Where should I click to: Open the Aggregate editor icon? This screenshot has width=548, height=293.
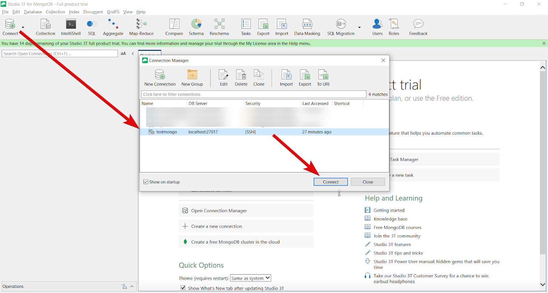(x=113, y=27)
